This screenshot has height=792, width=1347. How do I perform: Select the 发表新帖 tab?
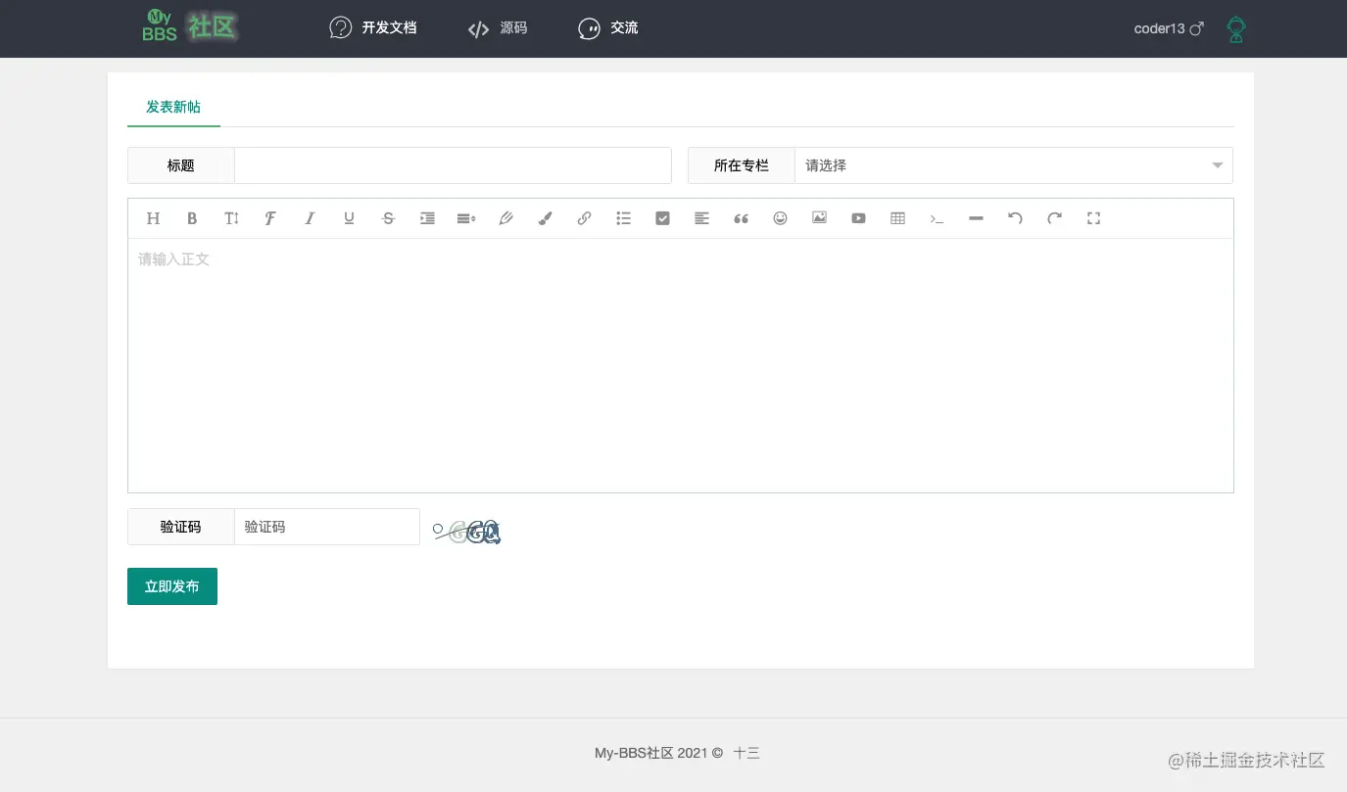click(x=173, y=107)
